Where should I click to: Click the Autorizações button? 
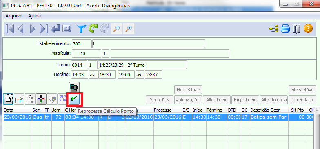point(188,100)
